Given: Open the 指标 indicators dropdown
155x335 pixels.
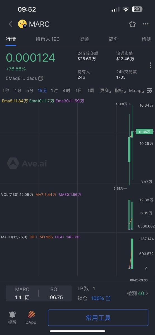Looking at the screenshot, I should [x=120, y=90].
